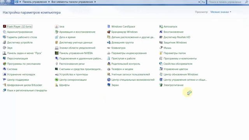Click Все элементы панели управления breadcrumb
Viewport: 249px width, 140px height.
[72, 2]
